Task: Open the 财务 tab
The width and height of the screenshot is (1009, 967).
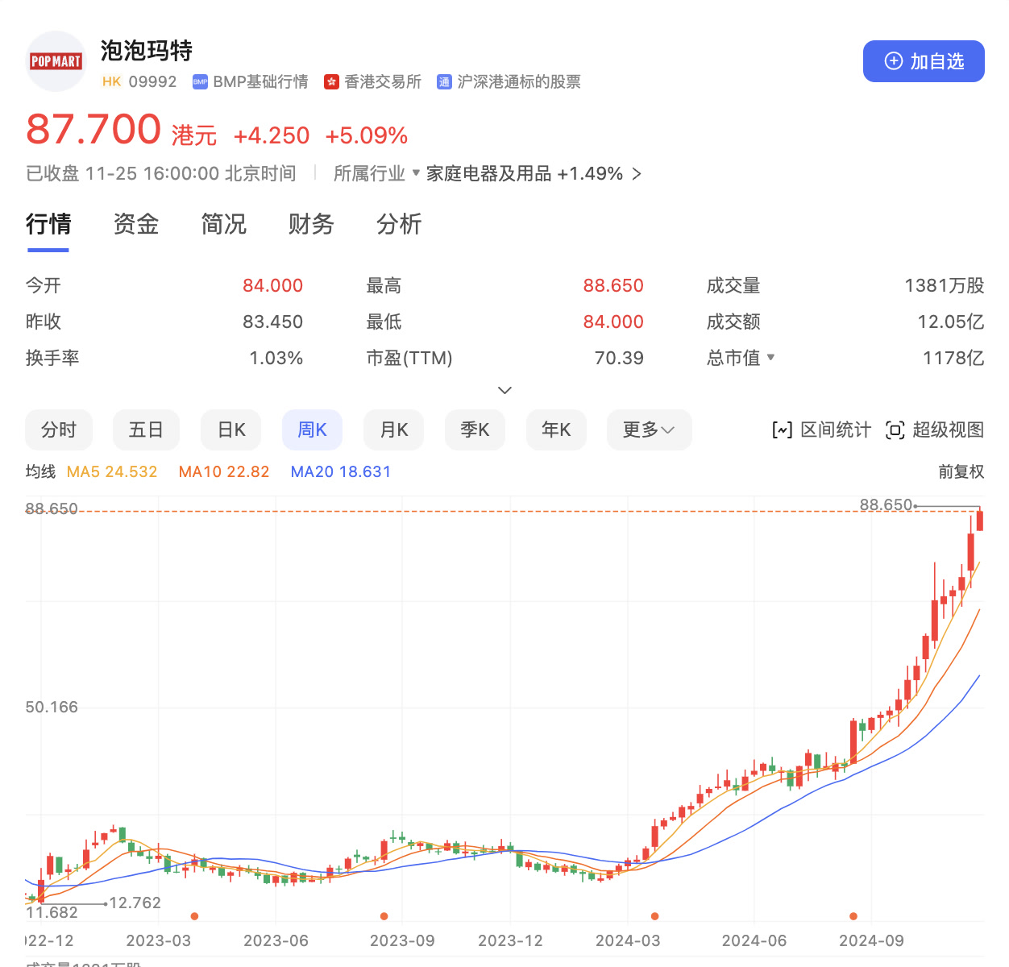Action: coord(311,224)
